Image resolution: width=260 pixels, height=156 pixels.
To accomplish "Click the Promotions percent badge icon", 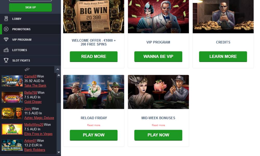I will pos(6,29).
